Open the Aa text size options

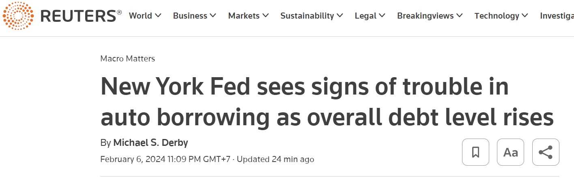click(x=510, y=152)
